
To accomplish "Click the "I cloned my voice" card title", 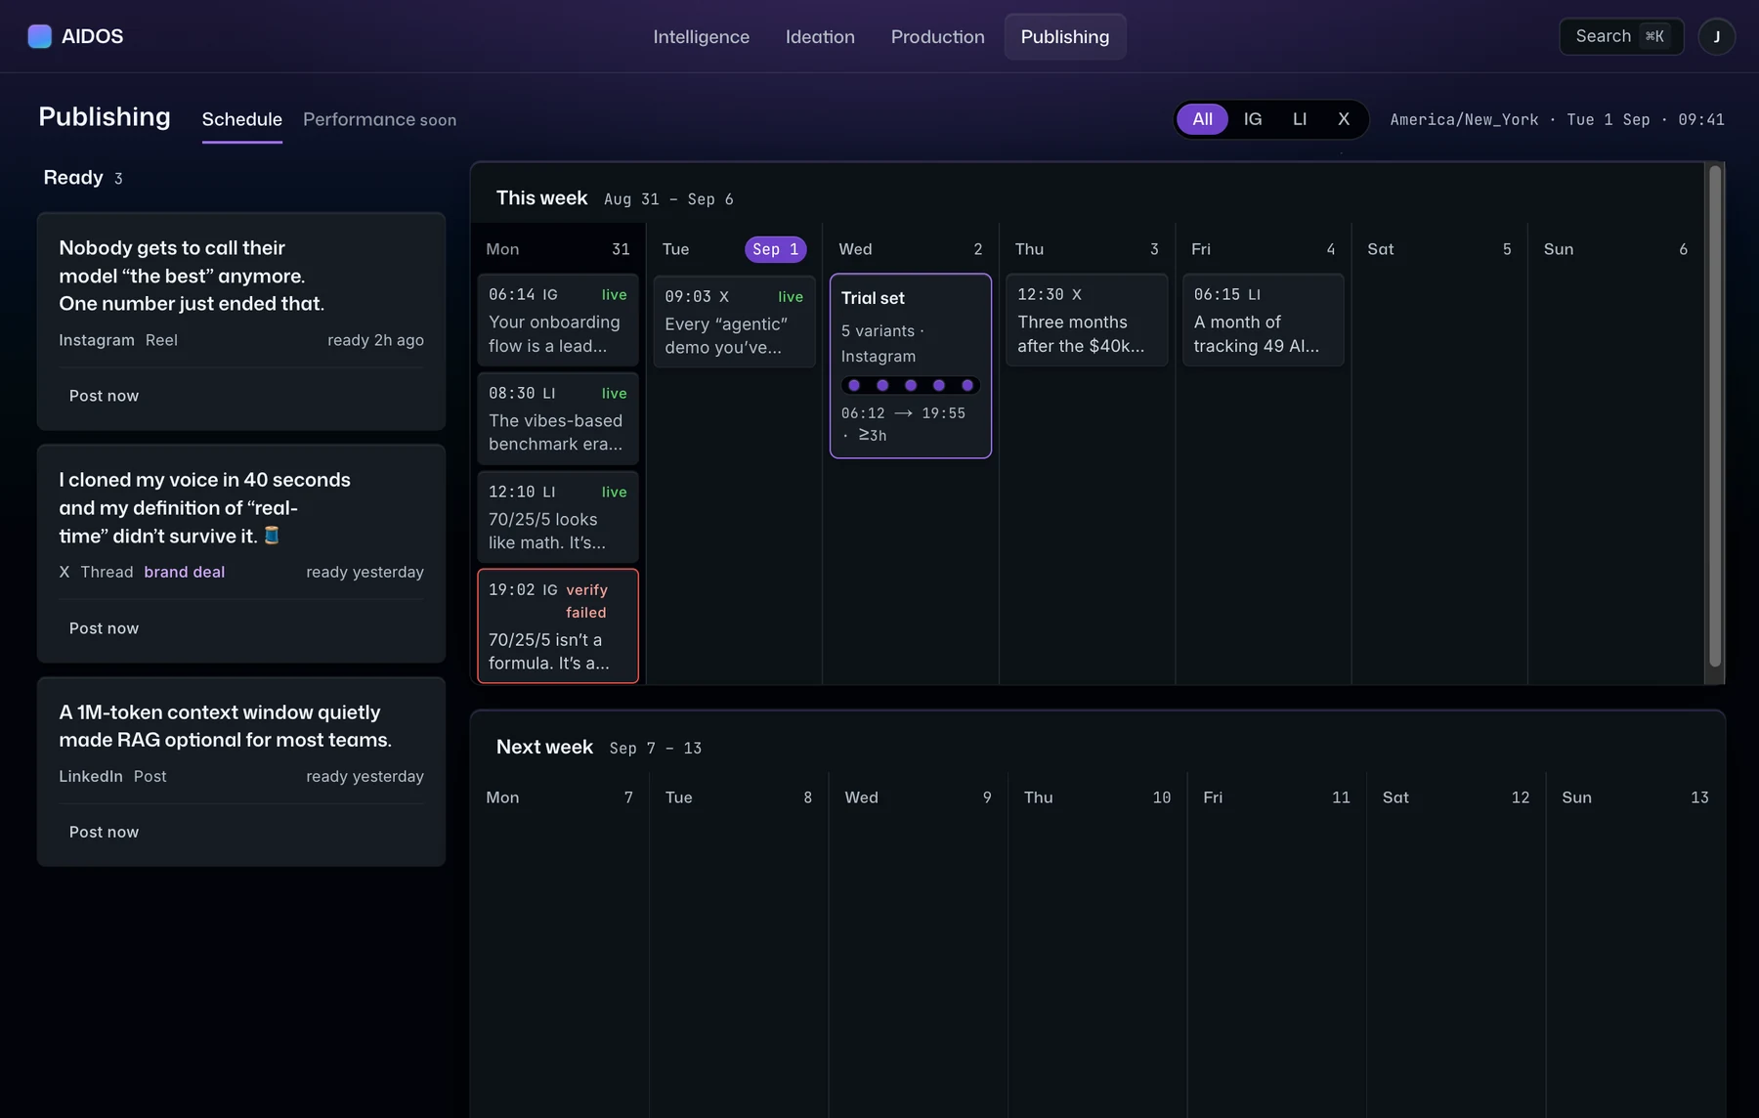I will pos(204,507).
